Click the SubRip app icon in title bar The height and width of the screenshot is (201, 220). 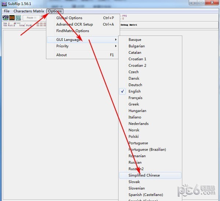4,4
